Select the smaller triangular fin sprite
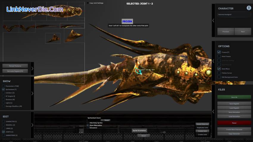Viewport: 253px width, 142px height. point(53,38)
